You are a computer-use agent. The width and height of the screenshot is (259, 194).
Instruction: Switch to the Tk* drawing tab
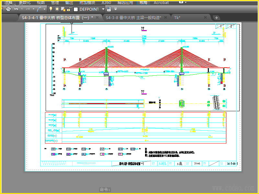pos(177,17)
